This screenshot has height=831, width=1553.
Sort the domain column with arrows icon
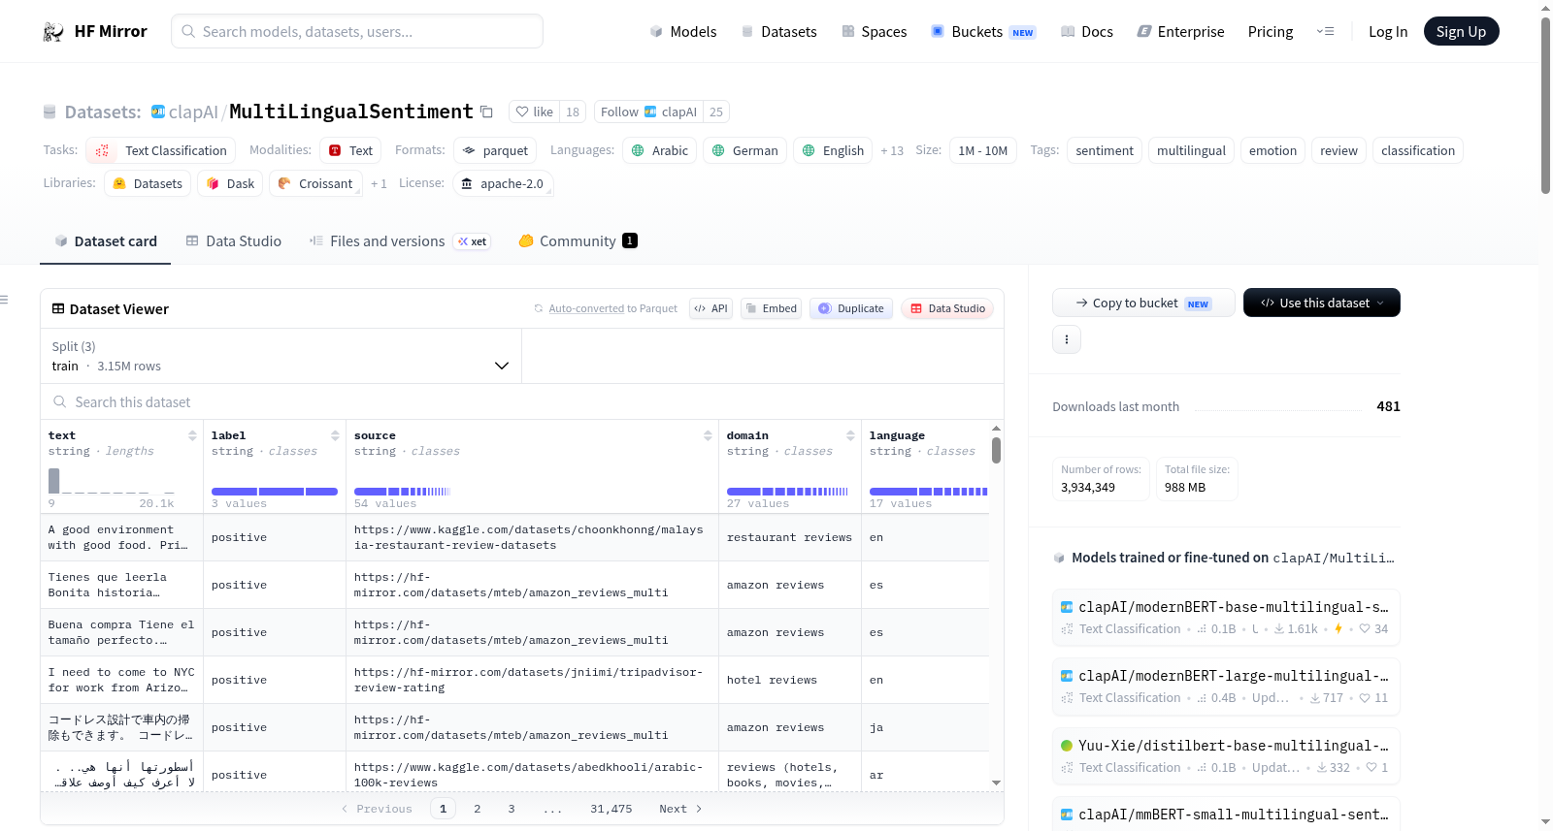(x=850, y=436)
